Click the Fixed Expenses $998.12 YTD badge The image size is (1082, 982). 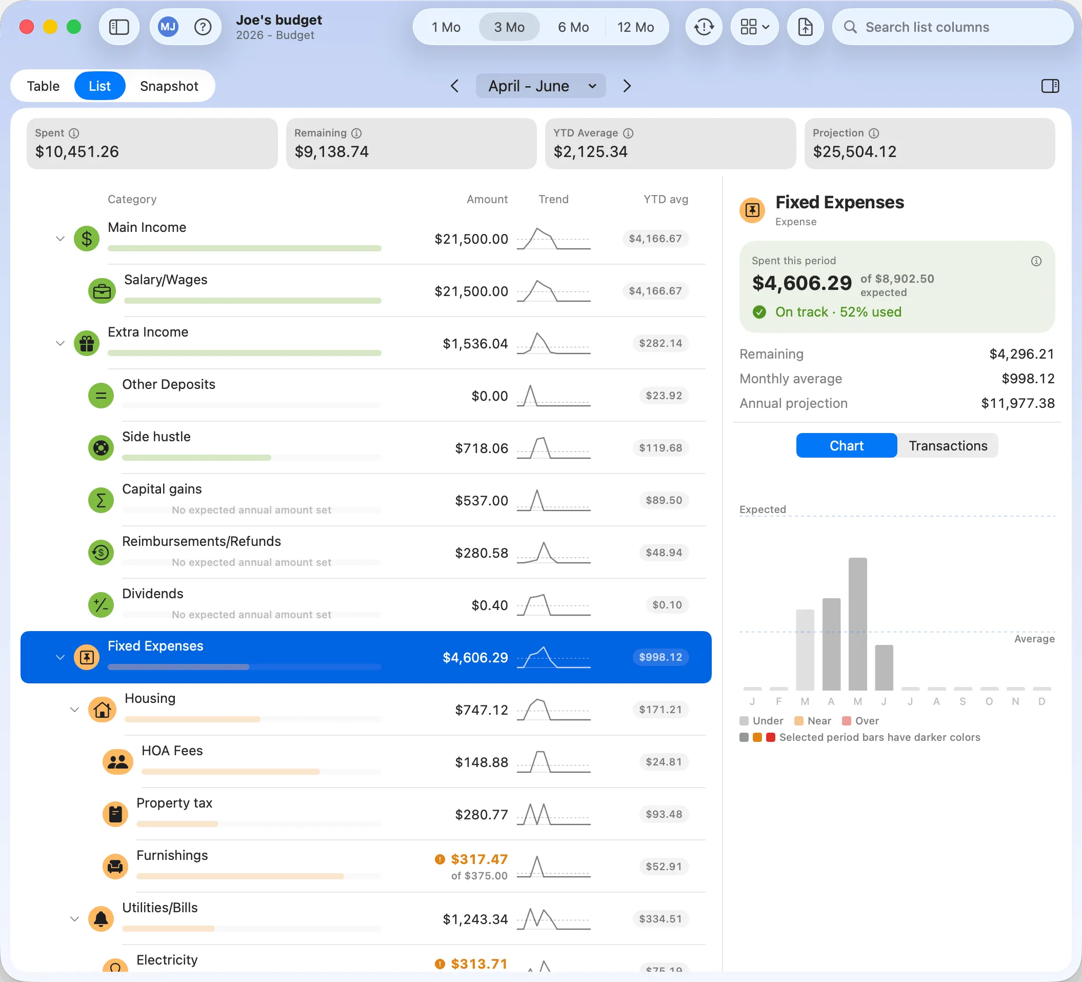pyautogui.click(x=660, y=657)
